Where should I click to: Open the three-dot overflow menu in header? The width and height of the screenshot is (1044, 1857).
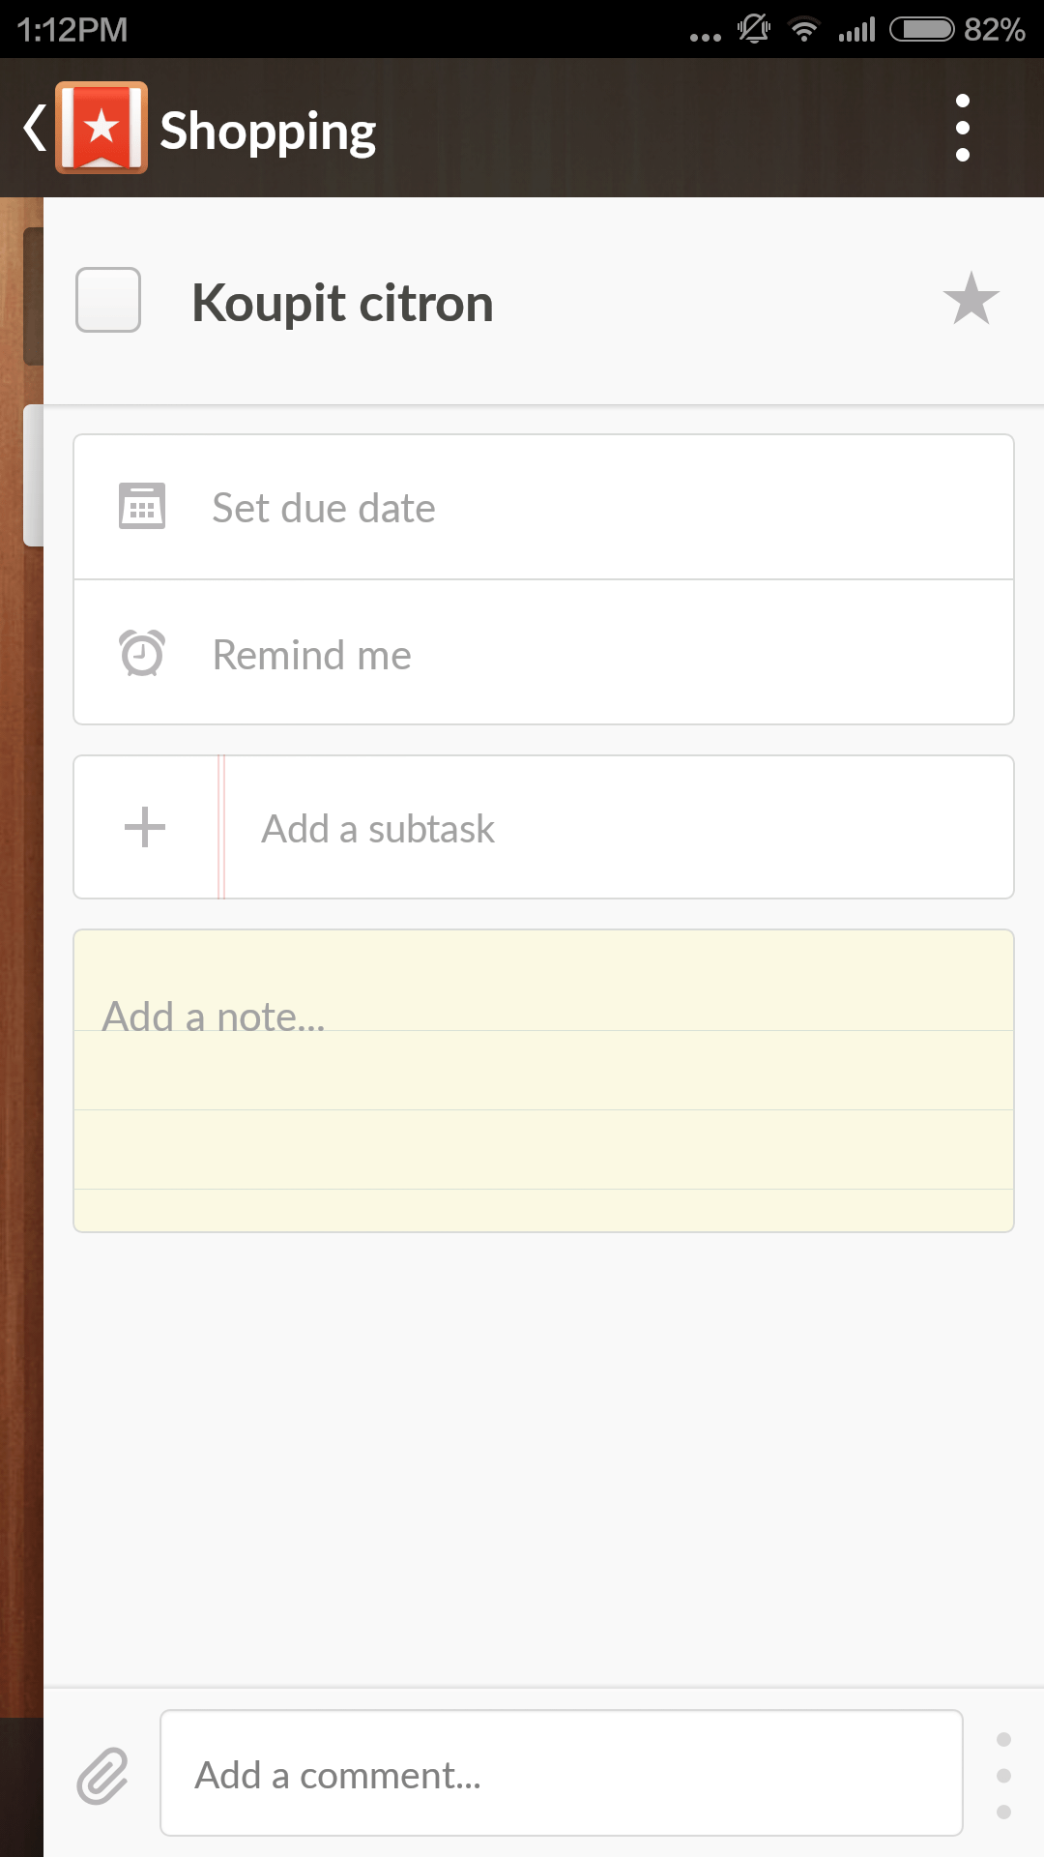962,128
